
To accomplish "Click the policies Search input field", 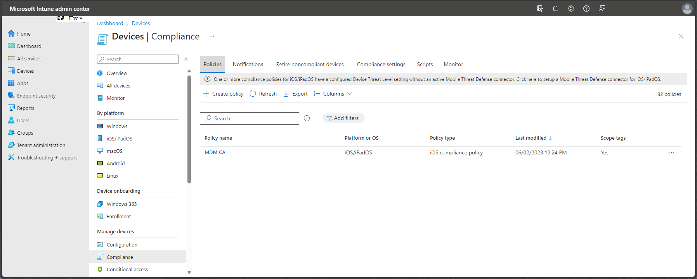I will 249,118.
